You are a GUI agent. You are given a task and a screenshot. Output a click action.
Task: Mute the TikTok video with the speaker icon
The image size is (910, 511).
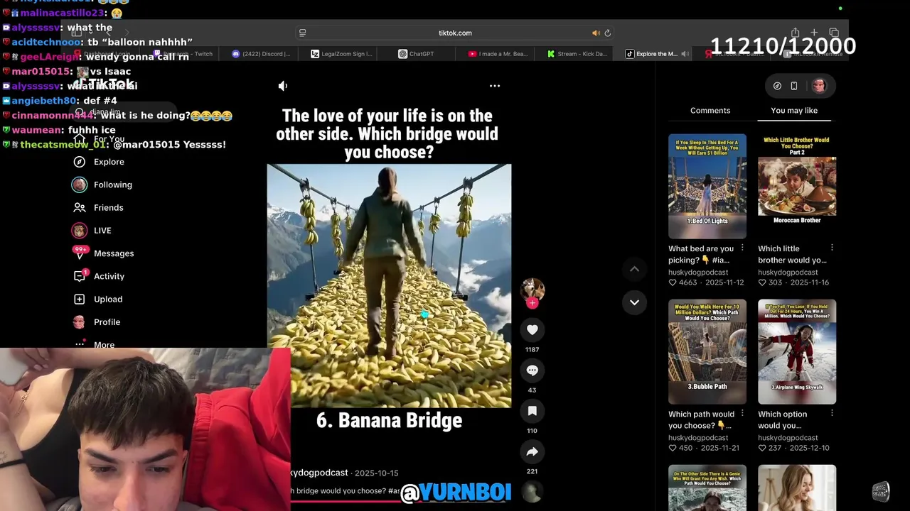pos(283,86)
